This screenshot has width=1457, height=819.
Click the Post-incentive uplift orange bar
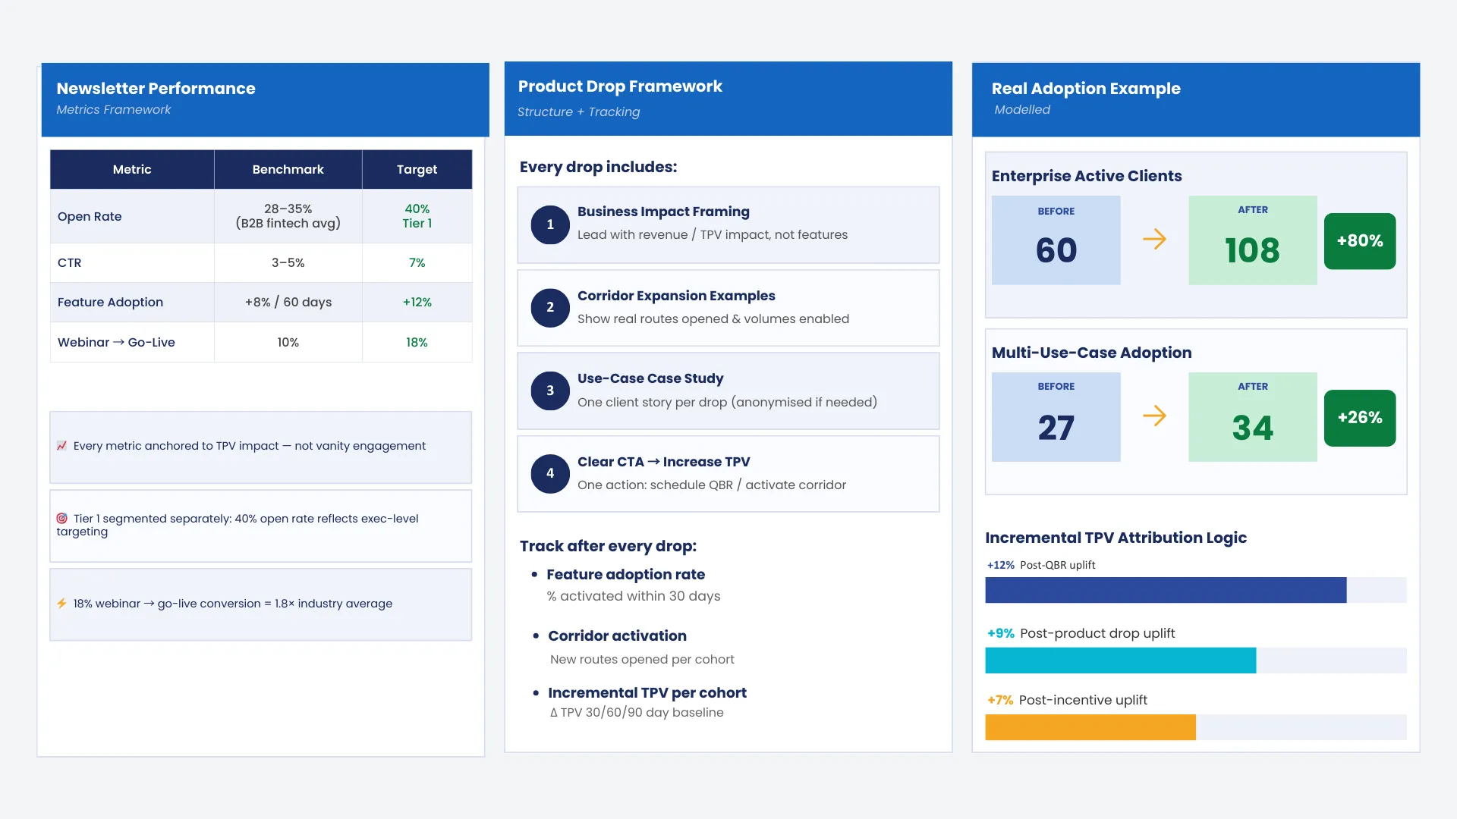(1090, 727)
